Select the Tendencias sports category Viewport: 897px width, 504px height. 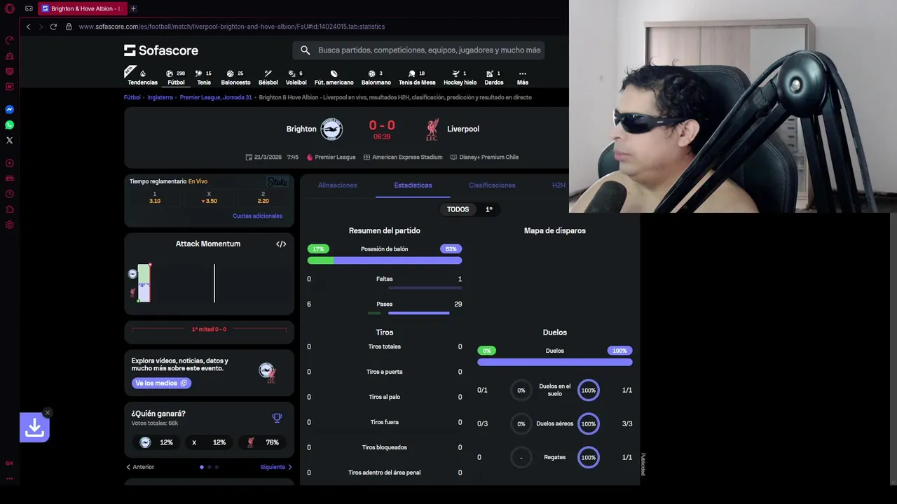pos(142,77)
